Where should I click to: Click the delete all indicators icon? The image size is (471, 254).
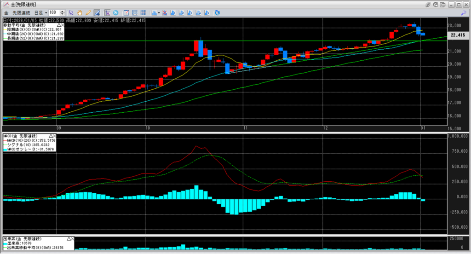[165, 12]
